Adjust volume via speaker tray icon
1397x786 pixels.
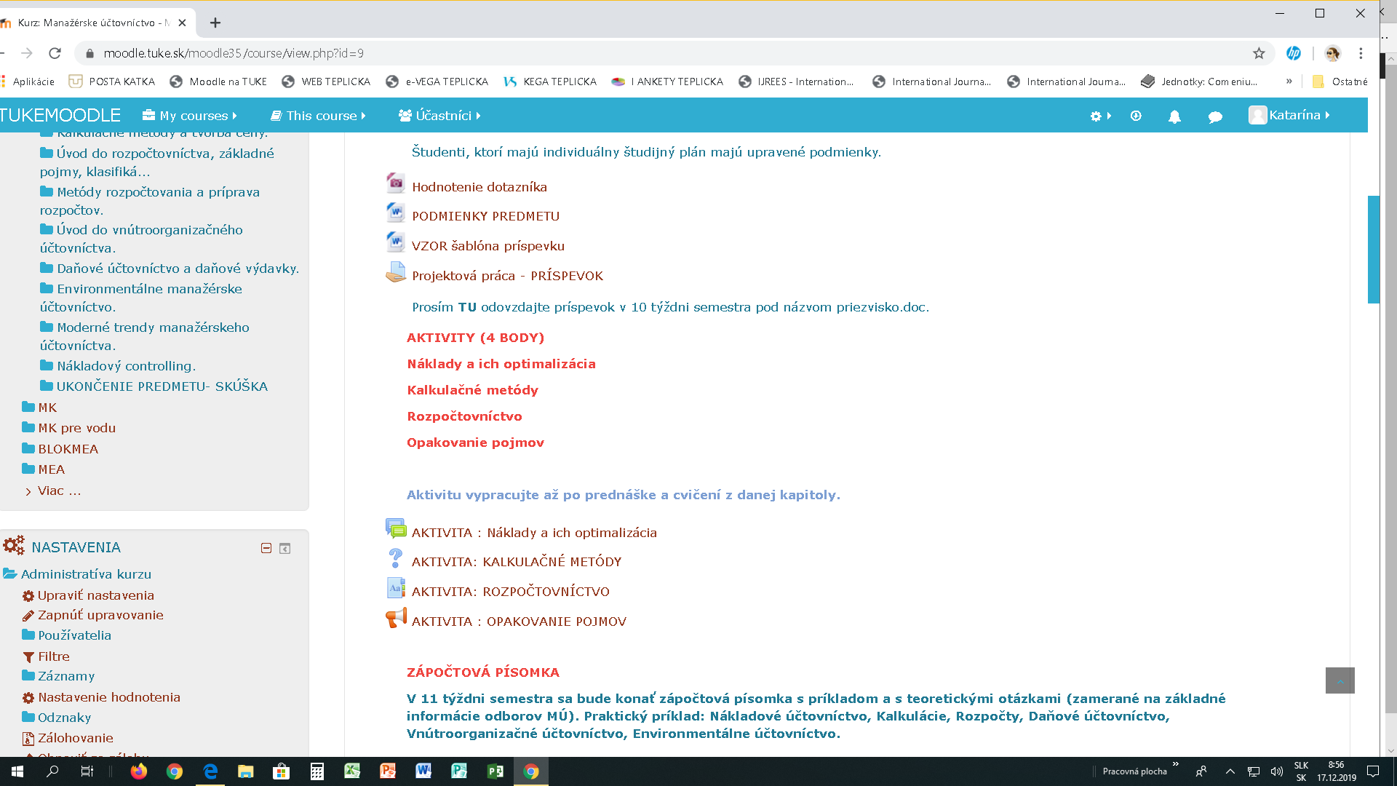[1276, 771]
